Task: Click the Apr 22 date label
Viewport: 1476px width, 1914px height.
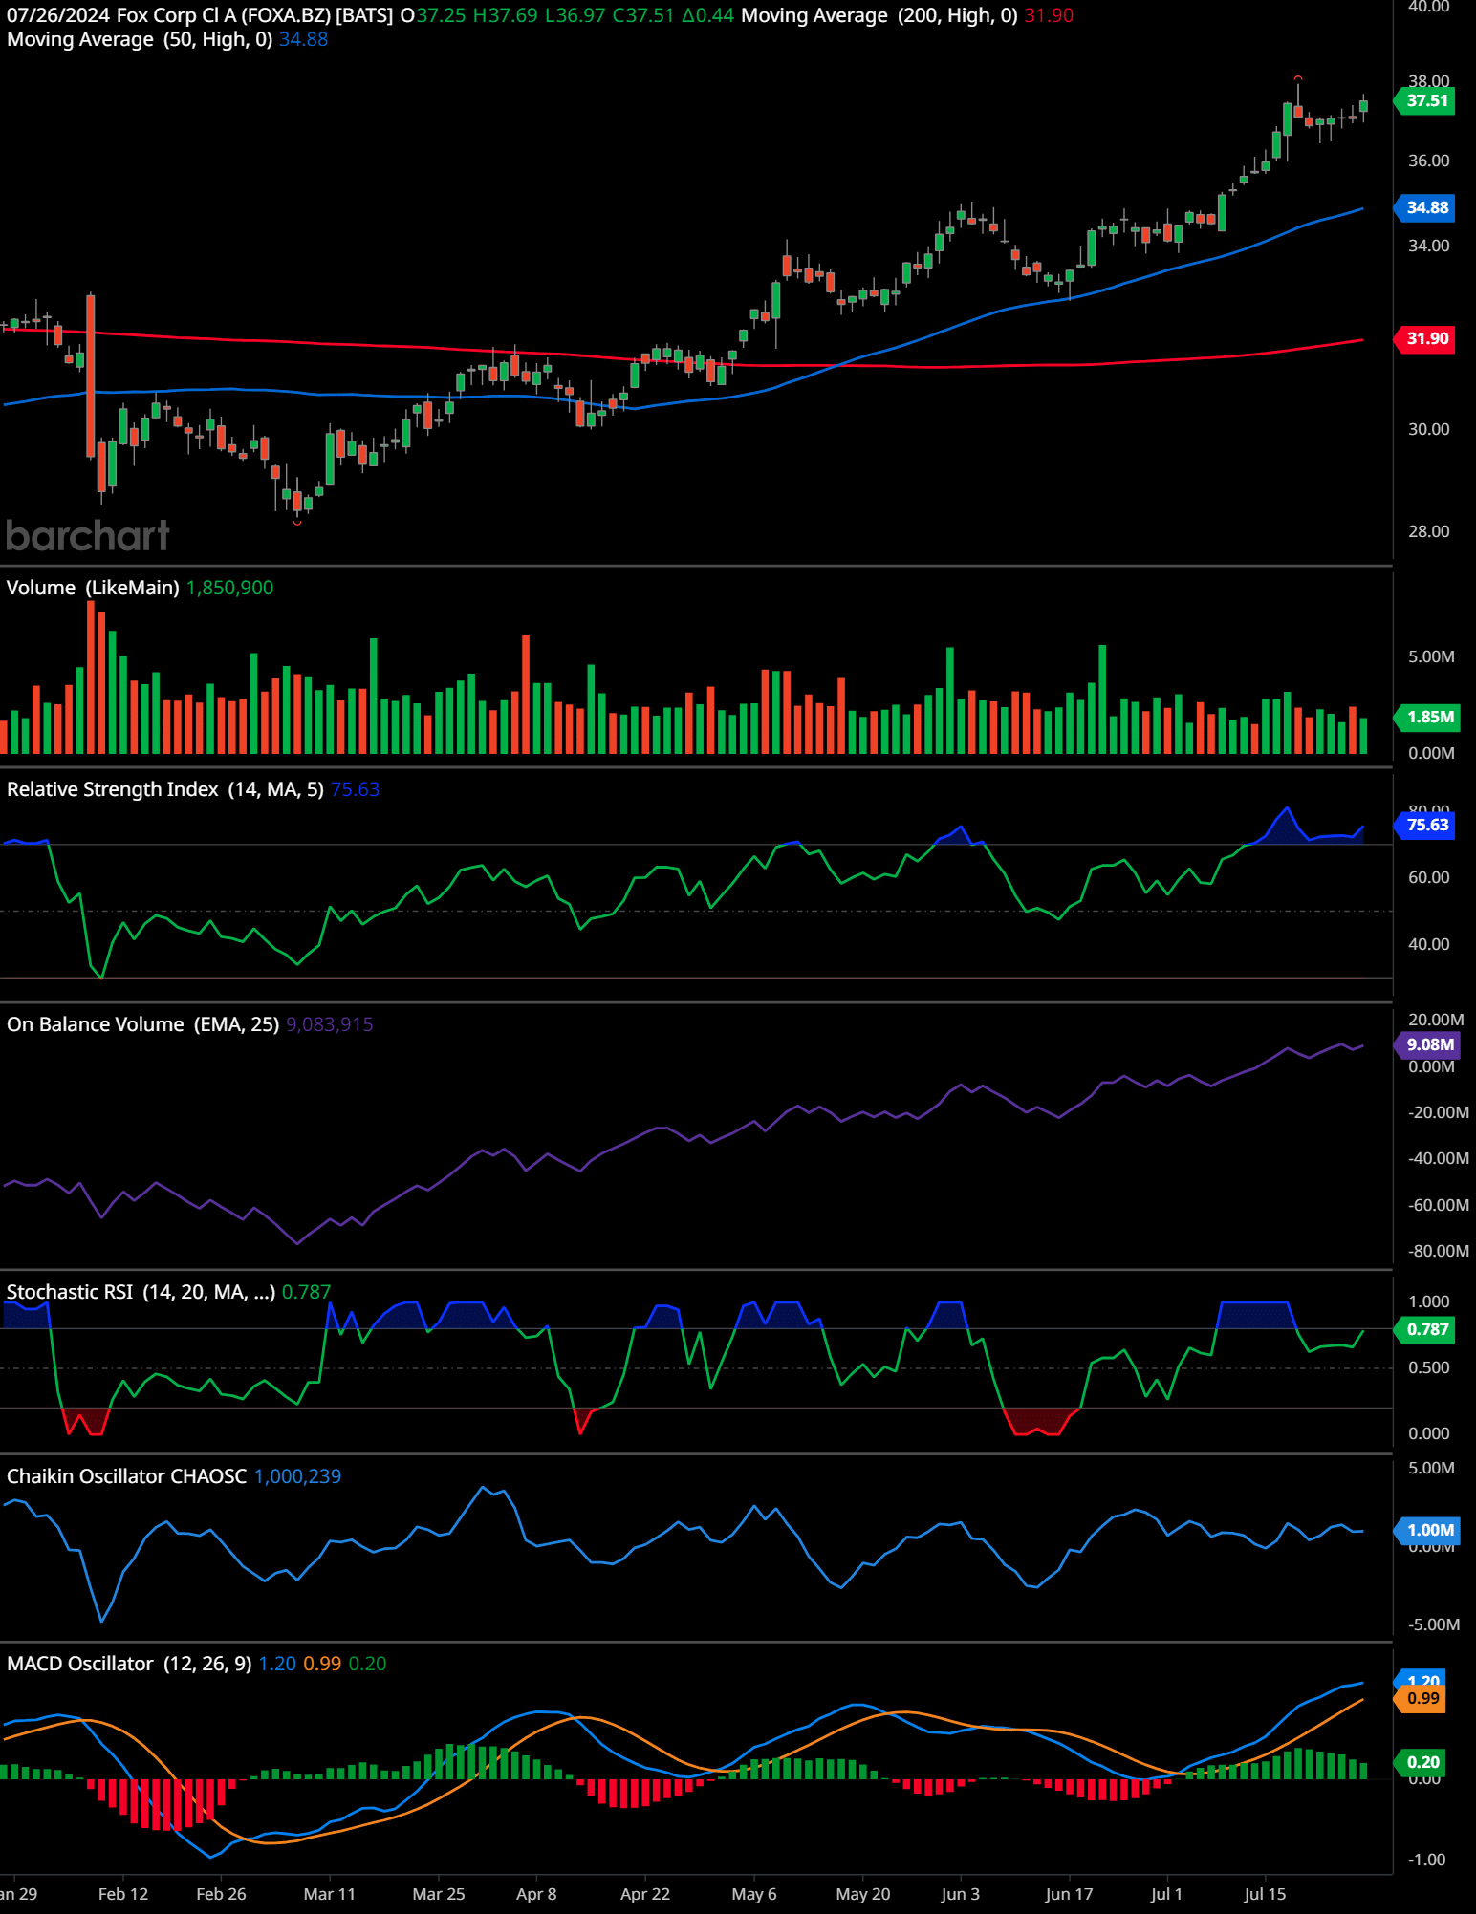Action: [645, 1894]
